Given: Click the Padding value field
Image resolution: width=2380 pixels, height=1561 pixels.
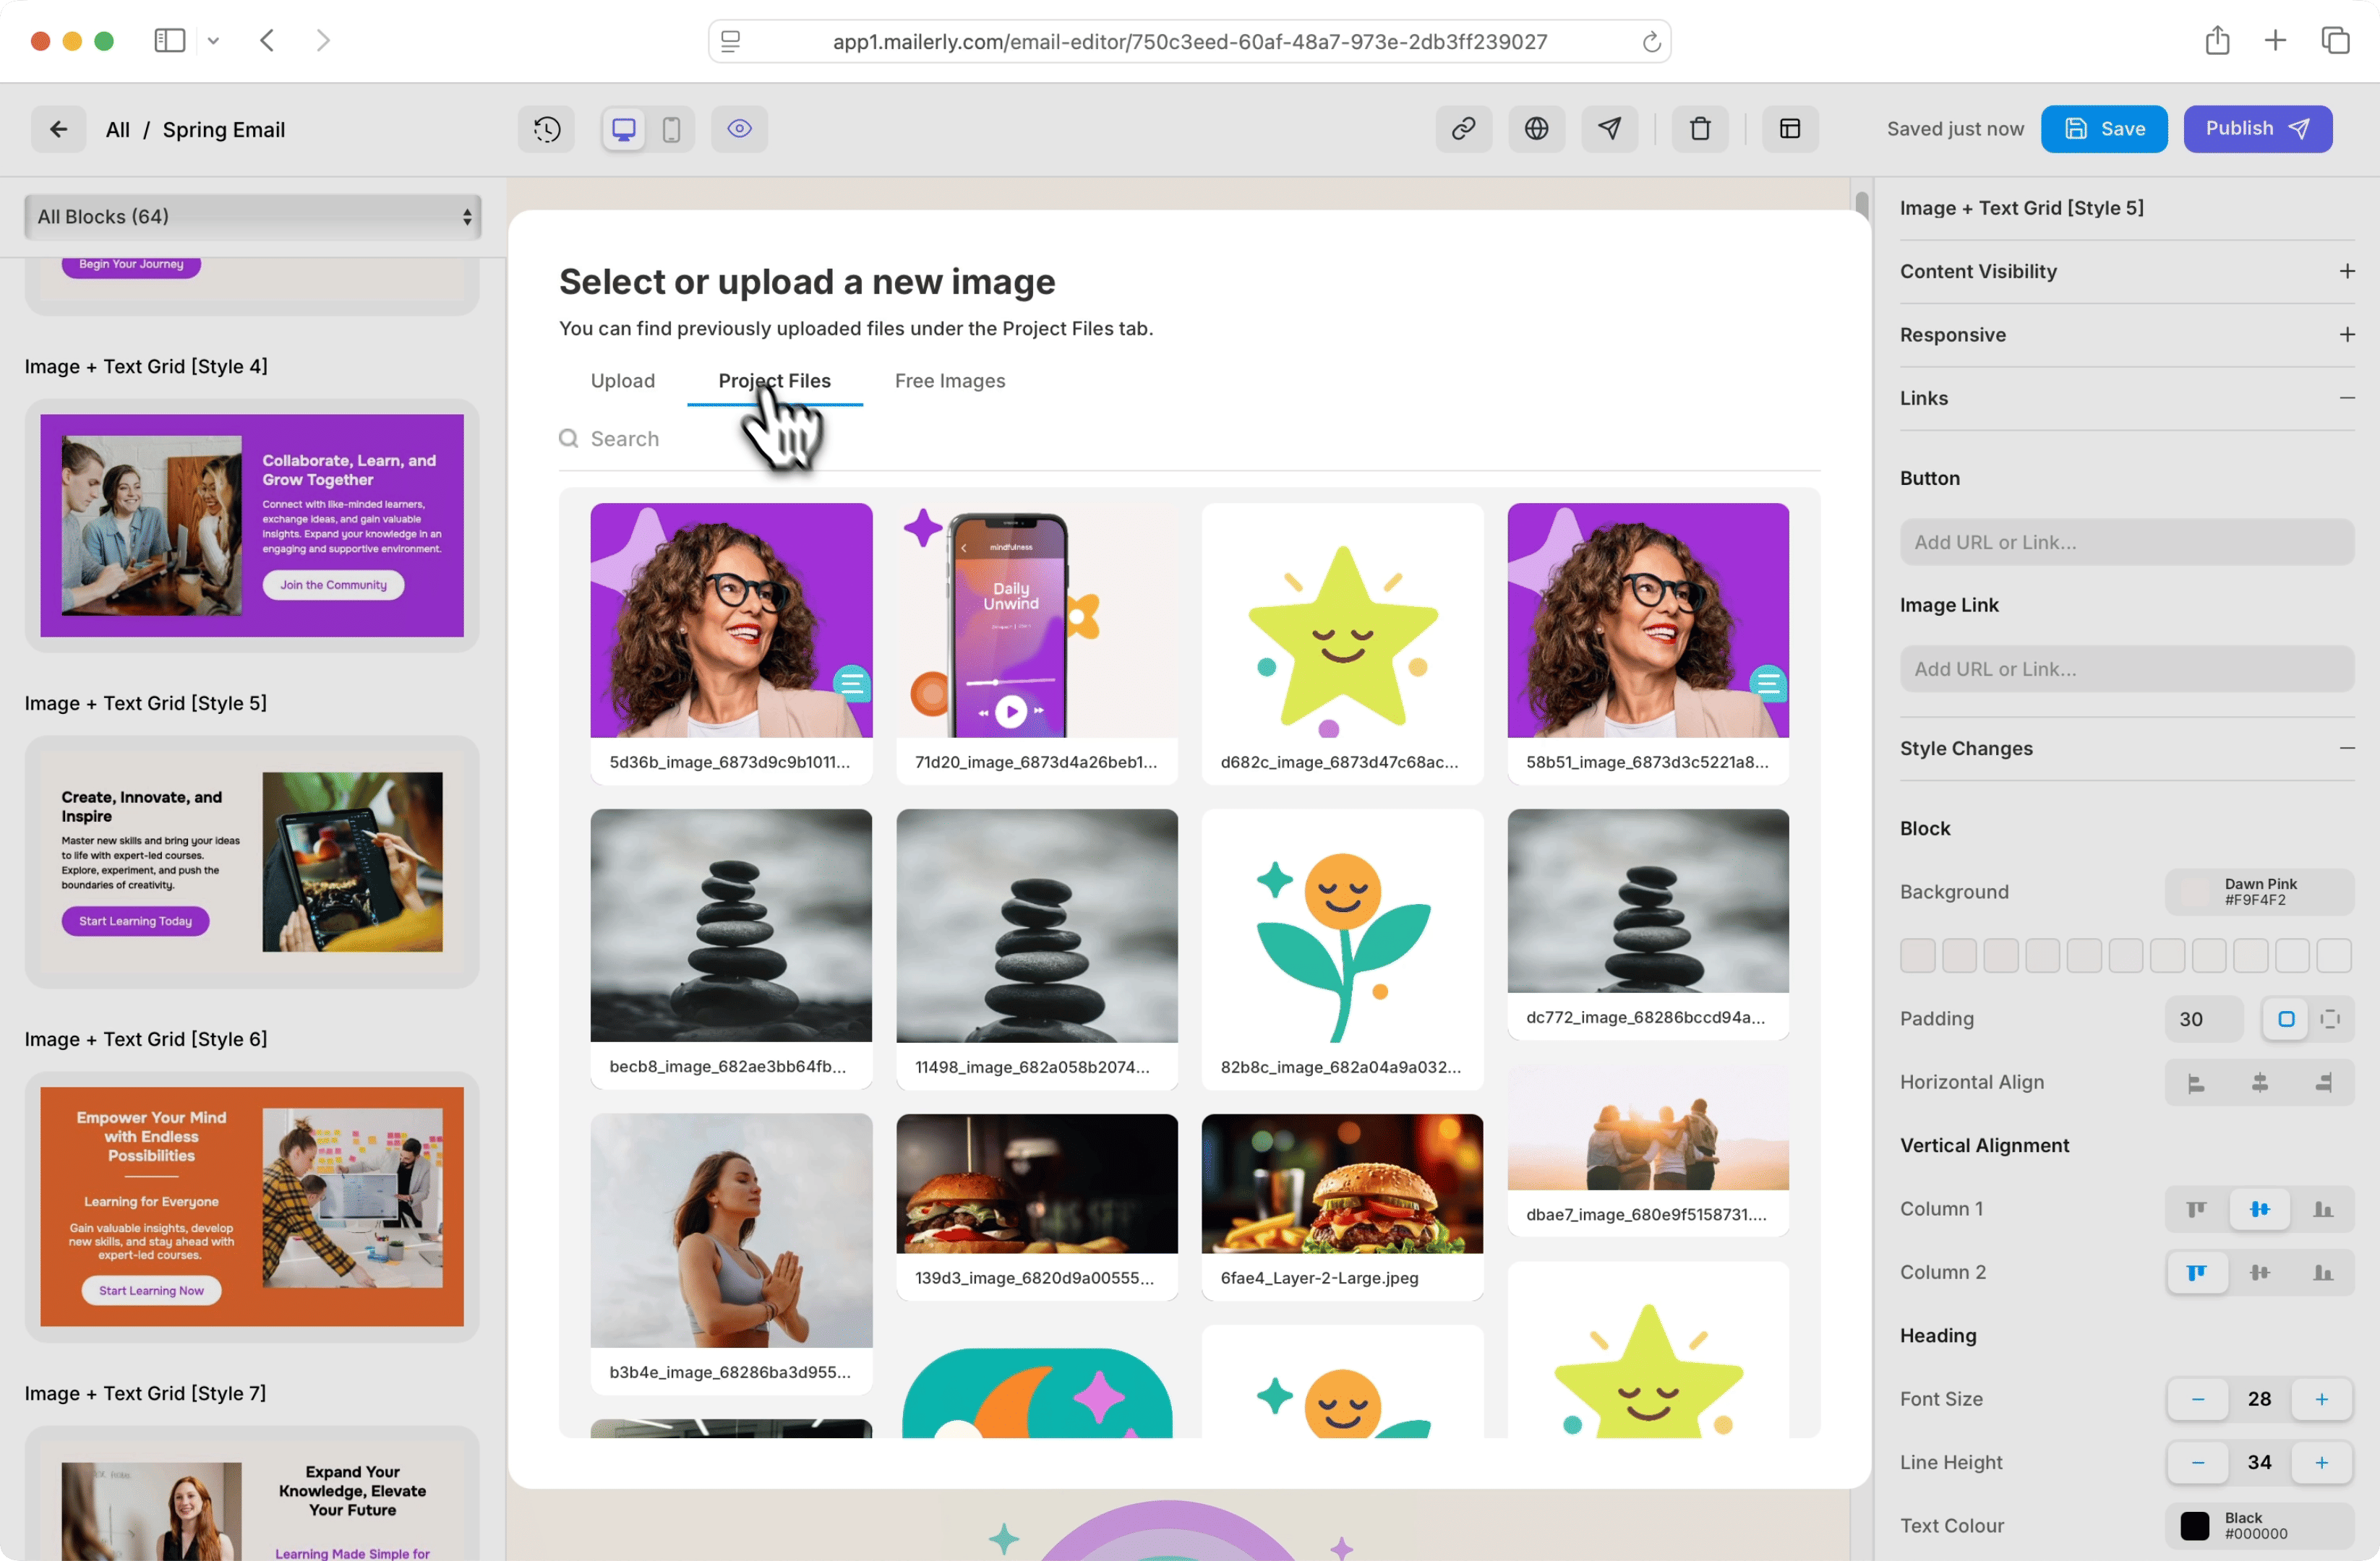Looking at the screenshot, I should click(x=2203, y=1018).
